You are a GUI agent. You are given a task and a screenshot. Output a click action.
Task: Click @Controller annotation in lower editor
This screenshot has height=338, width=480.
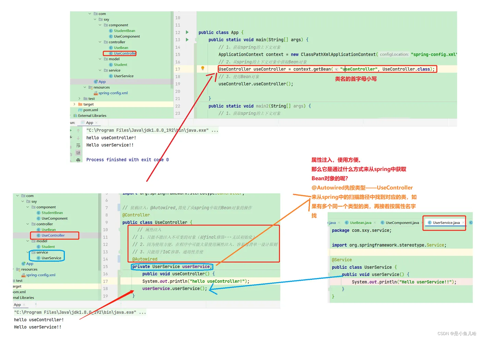[x=136, y=215]
